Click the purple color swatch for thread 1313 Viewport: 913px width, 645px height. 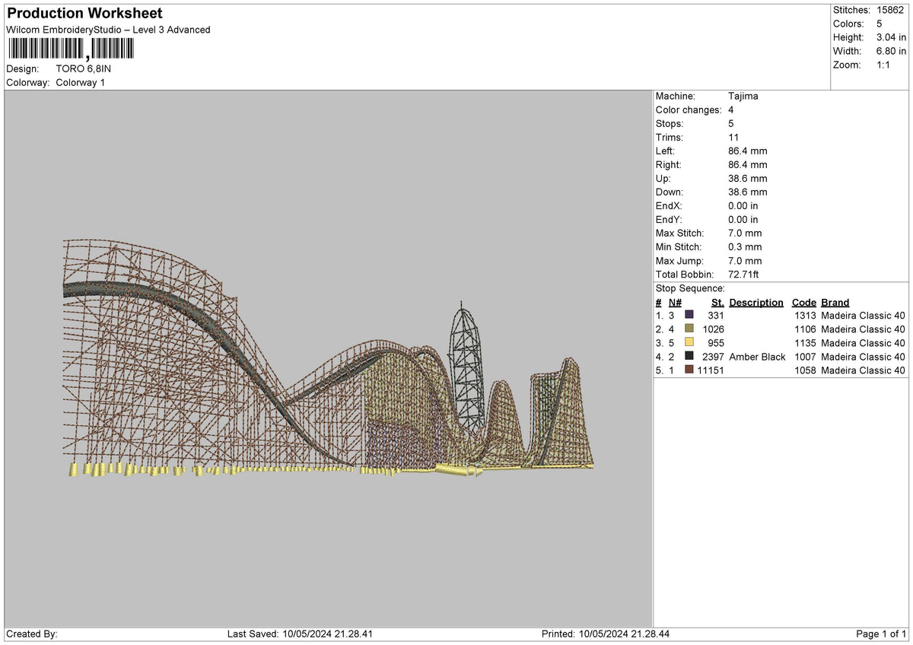[x=689, y=314]
